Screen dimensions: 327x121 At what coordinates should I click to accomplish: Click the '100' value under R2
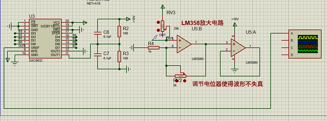coord(125,33)
